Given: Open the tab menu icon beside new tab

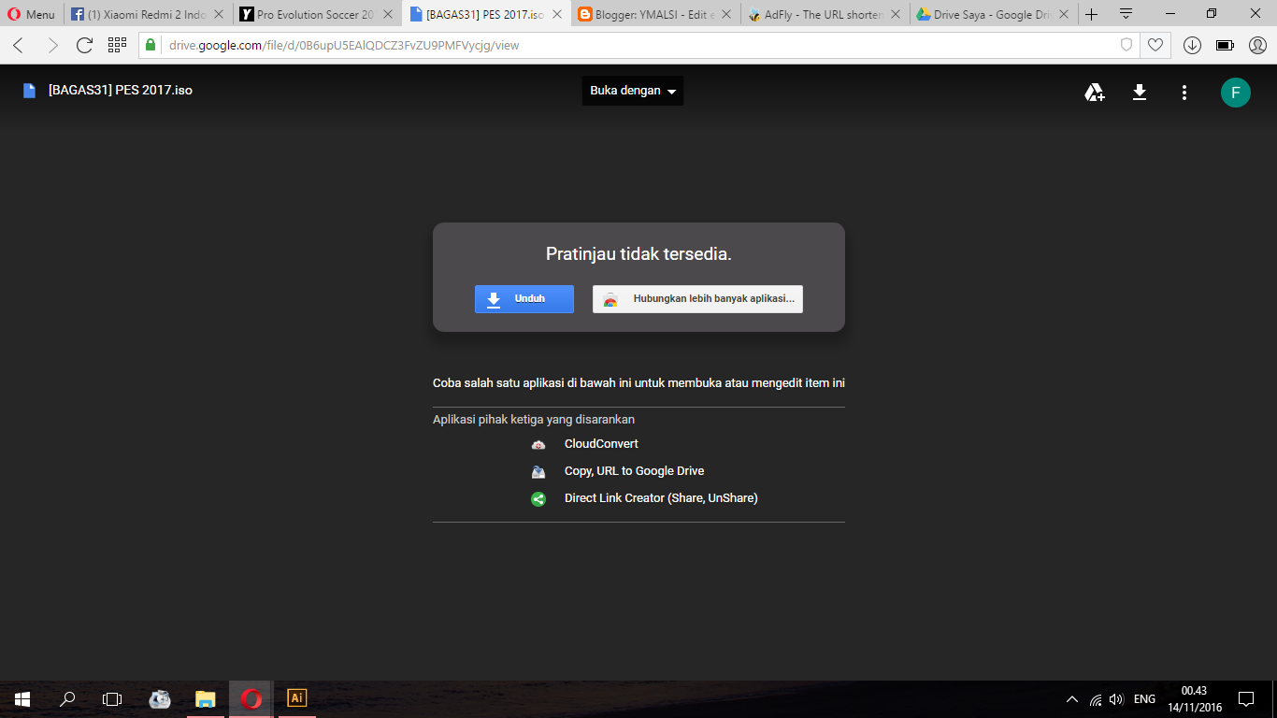Looking at the screenshot, I should point(1126,14).
